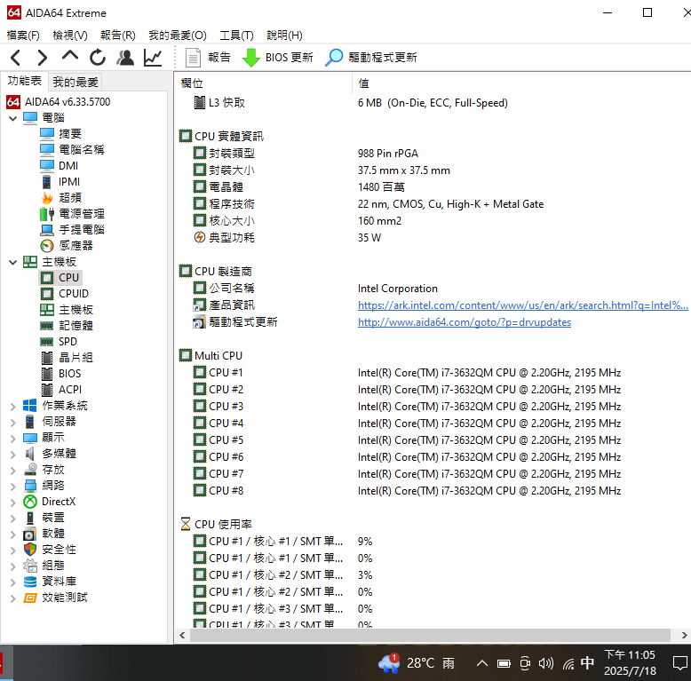This screenshot has height=681, width=691.
Task: Collapse the 電腦 tree node
Action: click(12, 118)
